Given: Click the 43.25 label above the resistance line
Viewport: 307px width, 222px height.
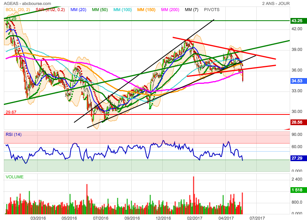Looking at the screenshot, I should tap(11, 18).
